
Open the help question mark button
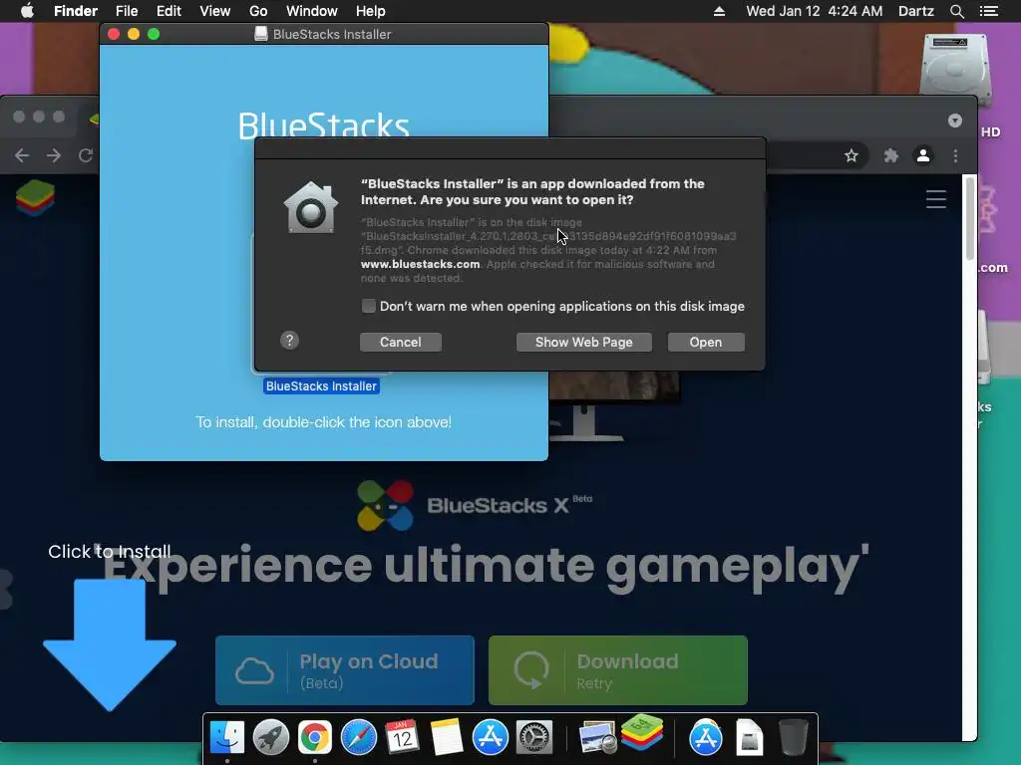[290, 341]
